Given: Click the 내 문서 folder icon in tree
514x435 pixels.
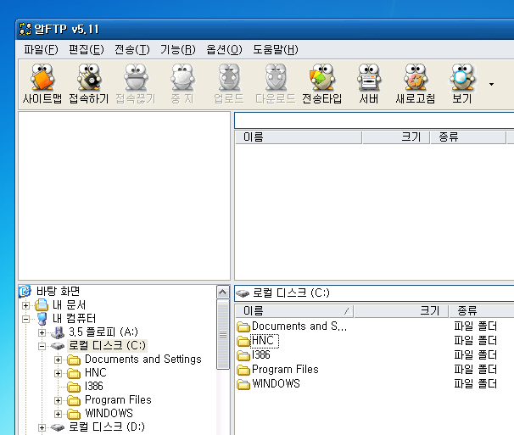Looking at the screenshot, I should point(42,305).
